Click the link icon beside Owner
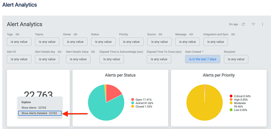The height and width of the screenshot is (129, 271). pyautogui.click(x=75, y=34)
